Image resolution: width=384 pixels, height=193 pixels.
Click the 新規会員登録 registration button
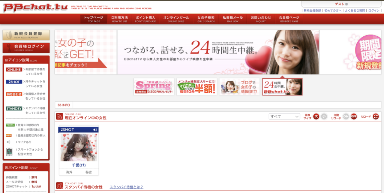26,35
